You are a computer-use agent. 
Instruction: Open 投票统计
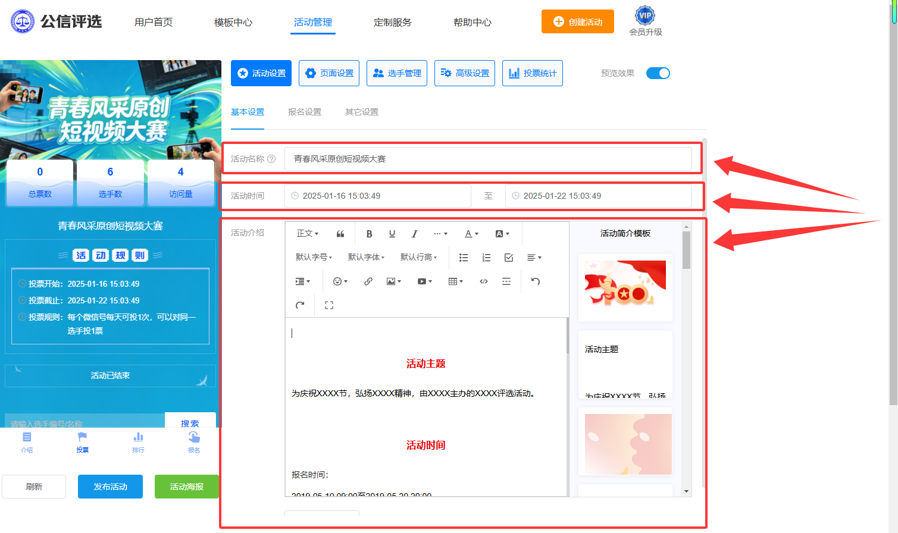(x=533, y=73)
